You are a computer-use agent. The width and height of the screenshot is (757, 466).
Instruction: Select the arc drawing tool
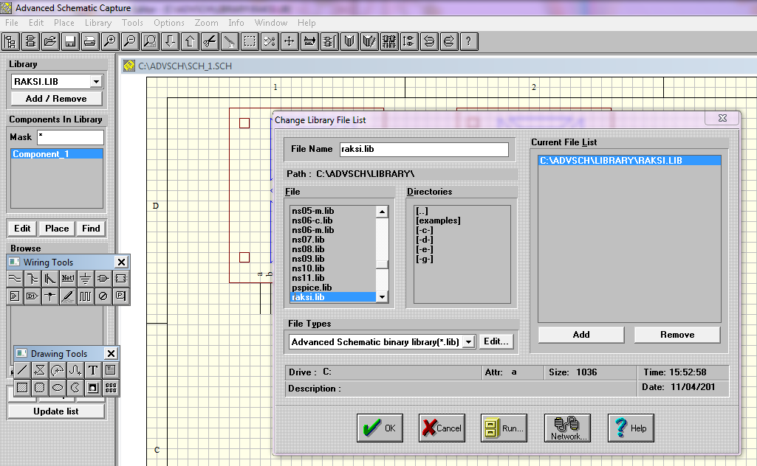pyautogui.click(x=58, y=370)
